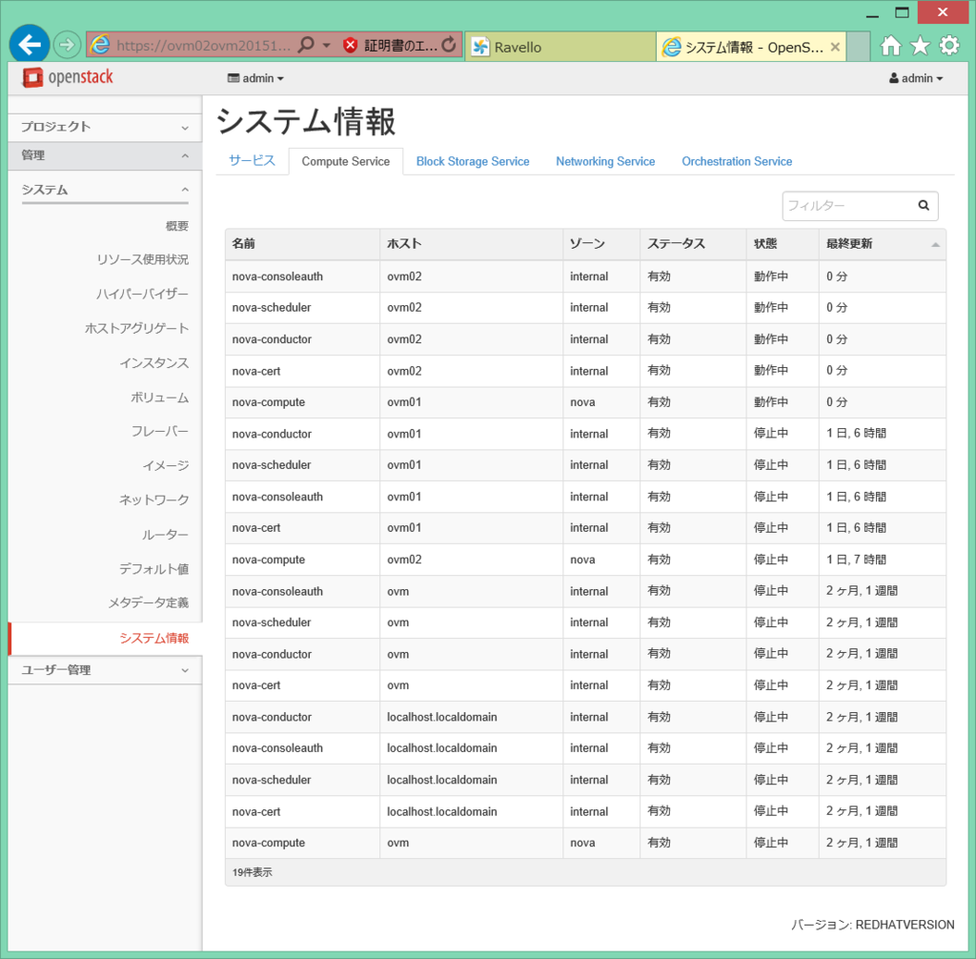Click the page refresh icon
This screenshot has height=959, width=976.
pyautogui.click(x=449, y=45)
